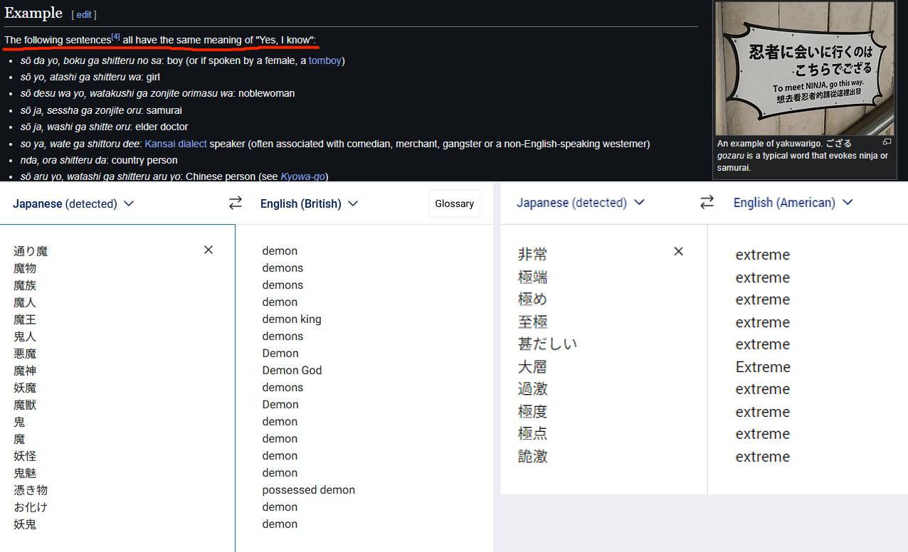The image size is (908, 552).
Task: Click the source word 甚だしい
Action: pyautogui.click(x=547, y=344)
